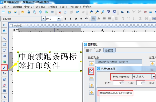Open document settings gear icon
This screenshot has width=156, height=102.
[x=23, y=12]
